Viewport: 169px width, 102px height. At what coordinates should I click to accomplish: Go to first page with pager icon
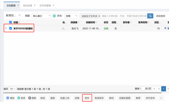[x=154, y=89]
